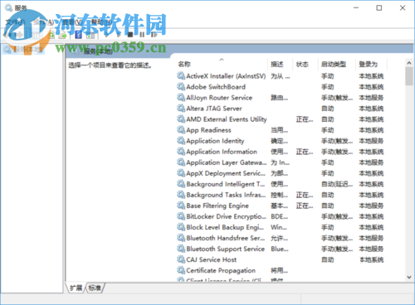Click the scroll-down arrow of the services list

click(409, 277)
